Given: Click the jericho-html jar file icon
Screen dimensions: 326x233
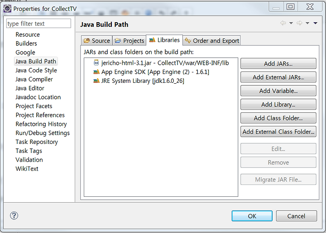Looking at the screenshot, I should click(x=96, y=62).
